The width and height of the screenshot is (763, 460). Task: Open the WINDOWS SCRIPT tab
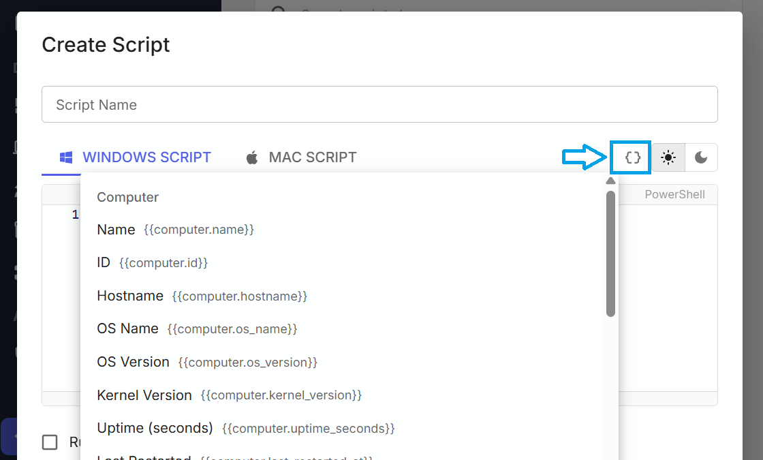point(146,157)
